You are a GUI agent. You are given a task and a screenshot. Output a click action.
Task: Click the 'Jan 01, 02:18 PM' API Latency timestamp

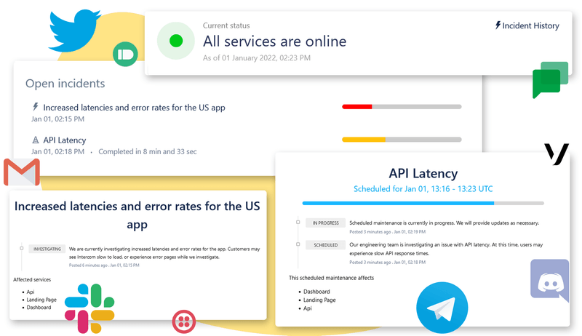57,152
